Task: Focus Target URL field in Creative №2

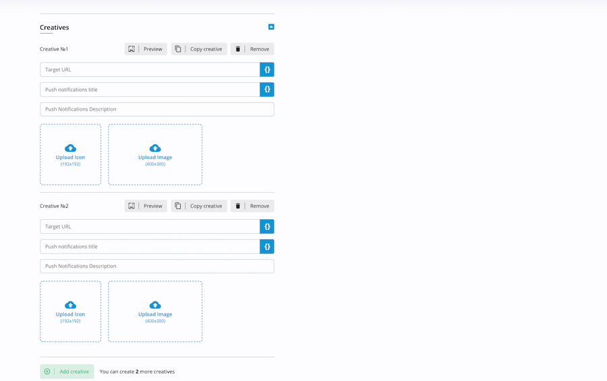Action: 150,227
